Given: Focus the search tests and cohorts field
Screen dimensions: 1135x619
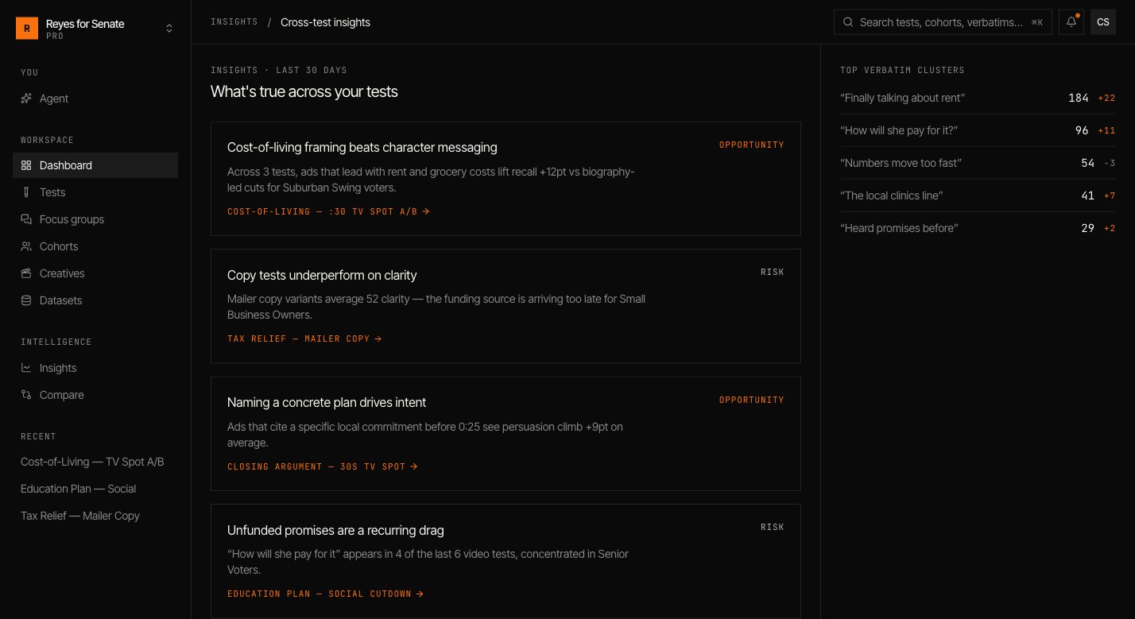Looking at the screenshot, I should point(943,22).
